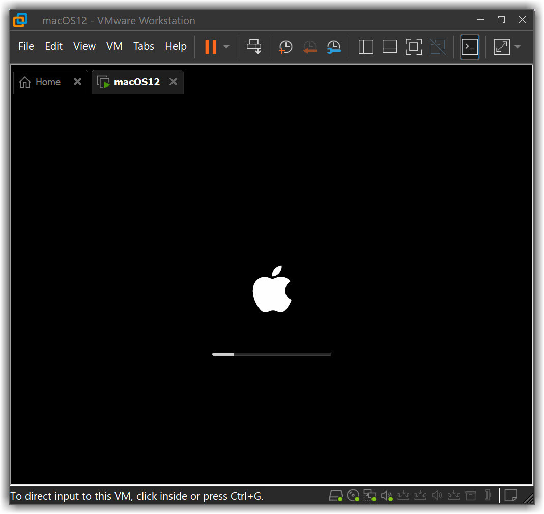544x514 pixels.
Task: Open the File menu
Action: (x=26, y=46)
